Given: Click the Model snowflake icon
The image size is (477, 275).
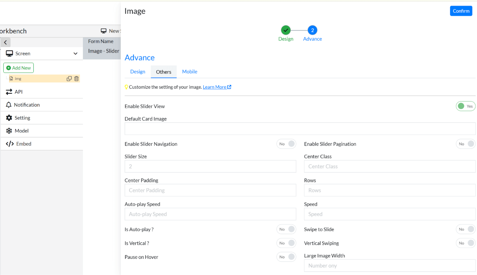Looking at the screenshot, I should [9, 131].
